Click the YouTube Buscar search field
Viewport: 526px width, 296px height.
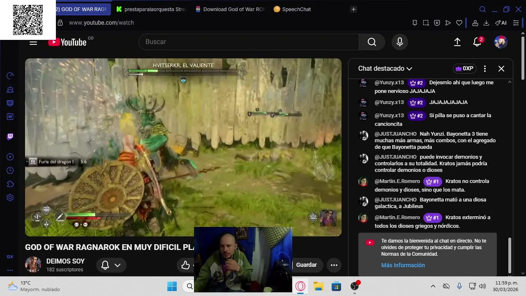[249, 42]
